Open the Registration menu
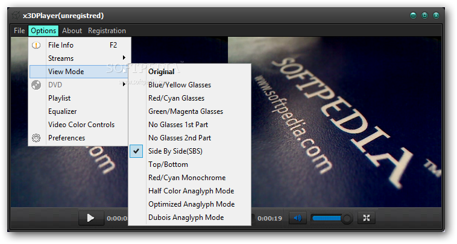This screenshot has width=457, height=244. pos(107,31)
